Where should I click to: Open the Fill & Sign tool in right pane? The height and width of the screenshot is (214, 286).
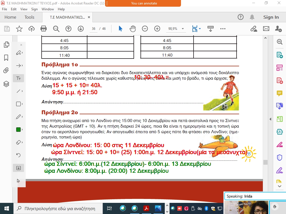pyautogui.click(x=280, y=171)
